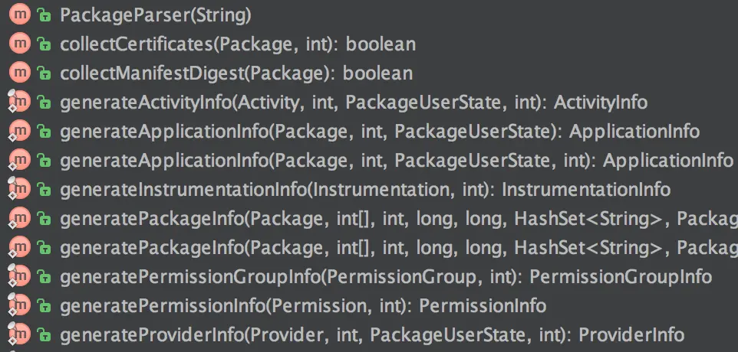The width and height of the screenshot is (738, 352).
Task: Select collectCertificates(Package, int) method
Action: [237, 44]
